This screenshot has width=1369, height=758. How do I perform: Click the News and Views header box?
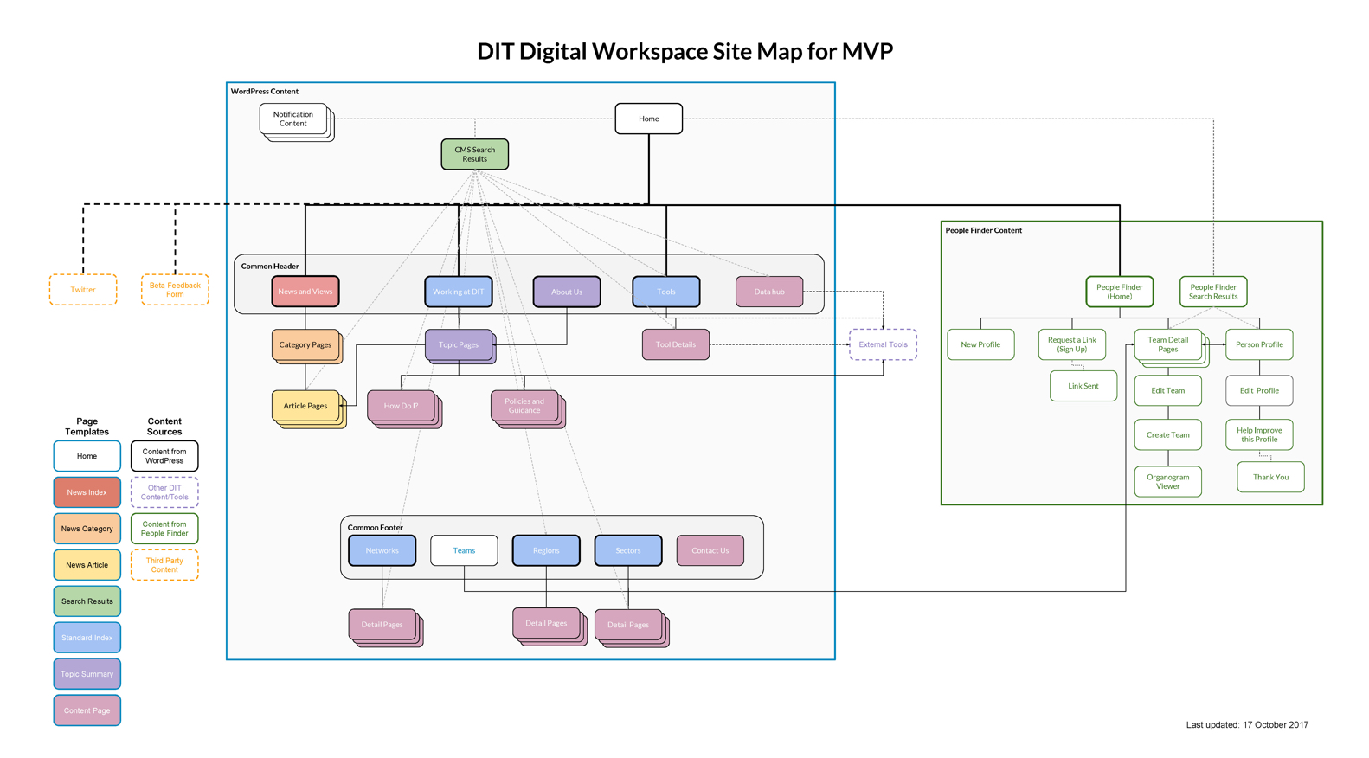pos(305,292)
